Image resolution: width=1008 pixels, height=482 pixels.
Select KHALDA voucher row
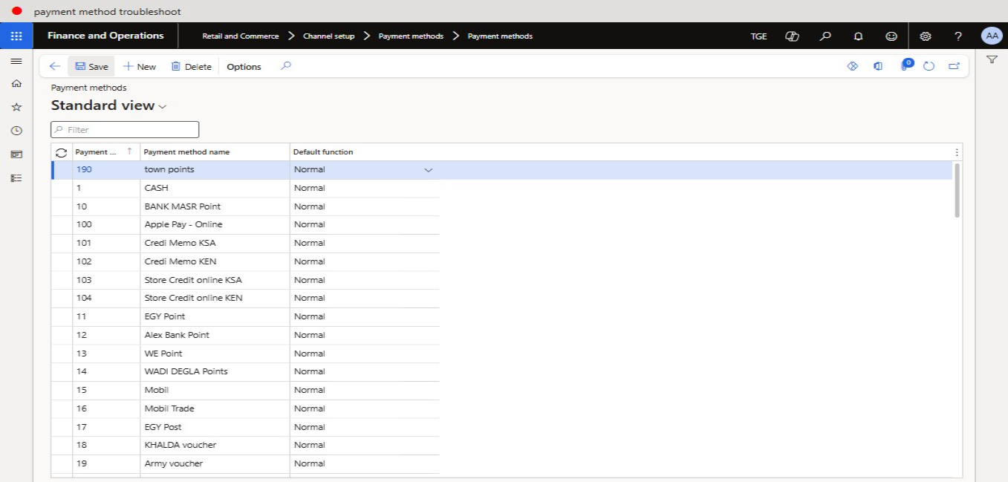245,445
